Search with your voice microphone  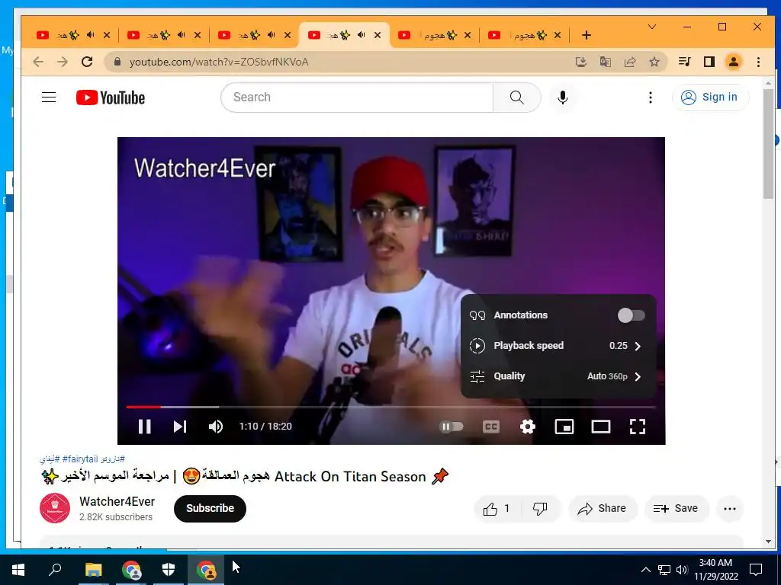pyautogui.click(x=563, y=97)
